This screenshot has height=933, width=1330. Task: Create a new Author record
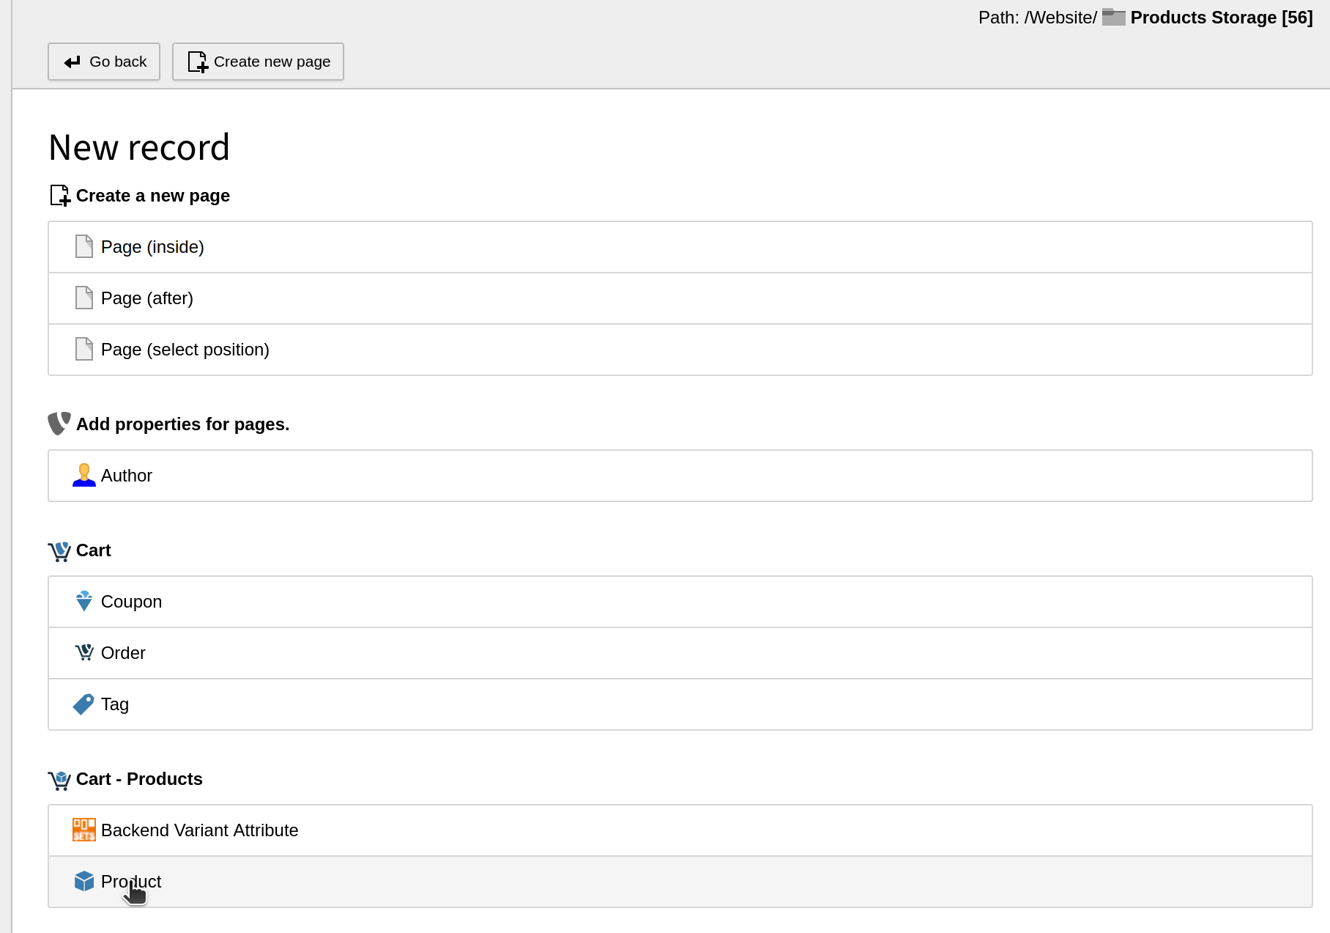[x=127, y=476]
